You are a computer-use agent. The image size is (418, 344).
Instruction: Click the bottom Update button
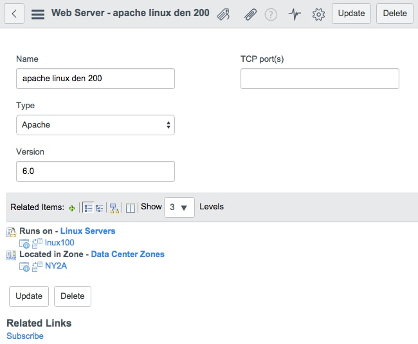pos(29,296)
